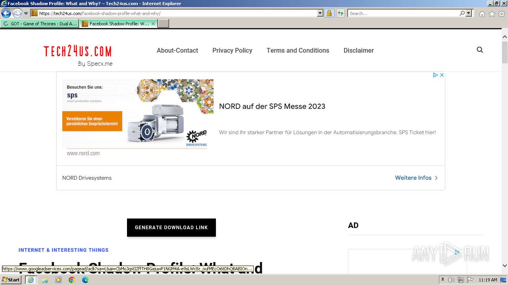
Task: Click the NORD Drivesystems advertiser label
Action: 87,178
